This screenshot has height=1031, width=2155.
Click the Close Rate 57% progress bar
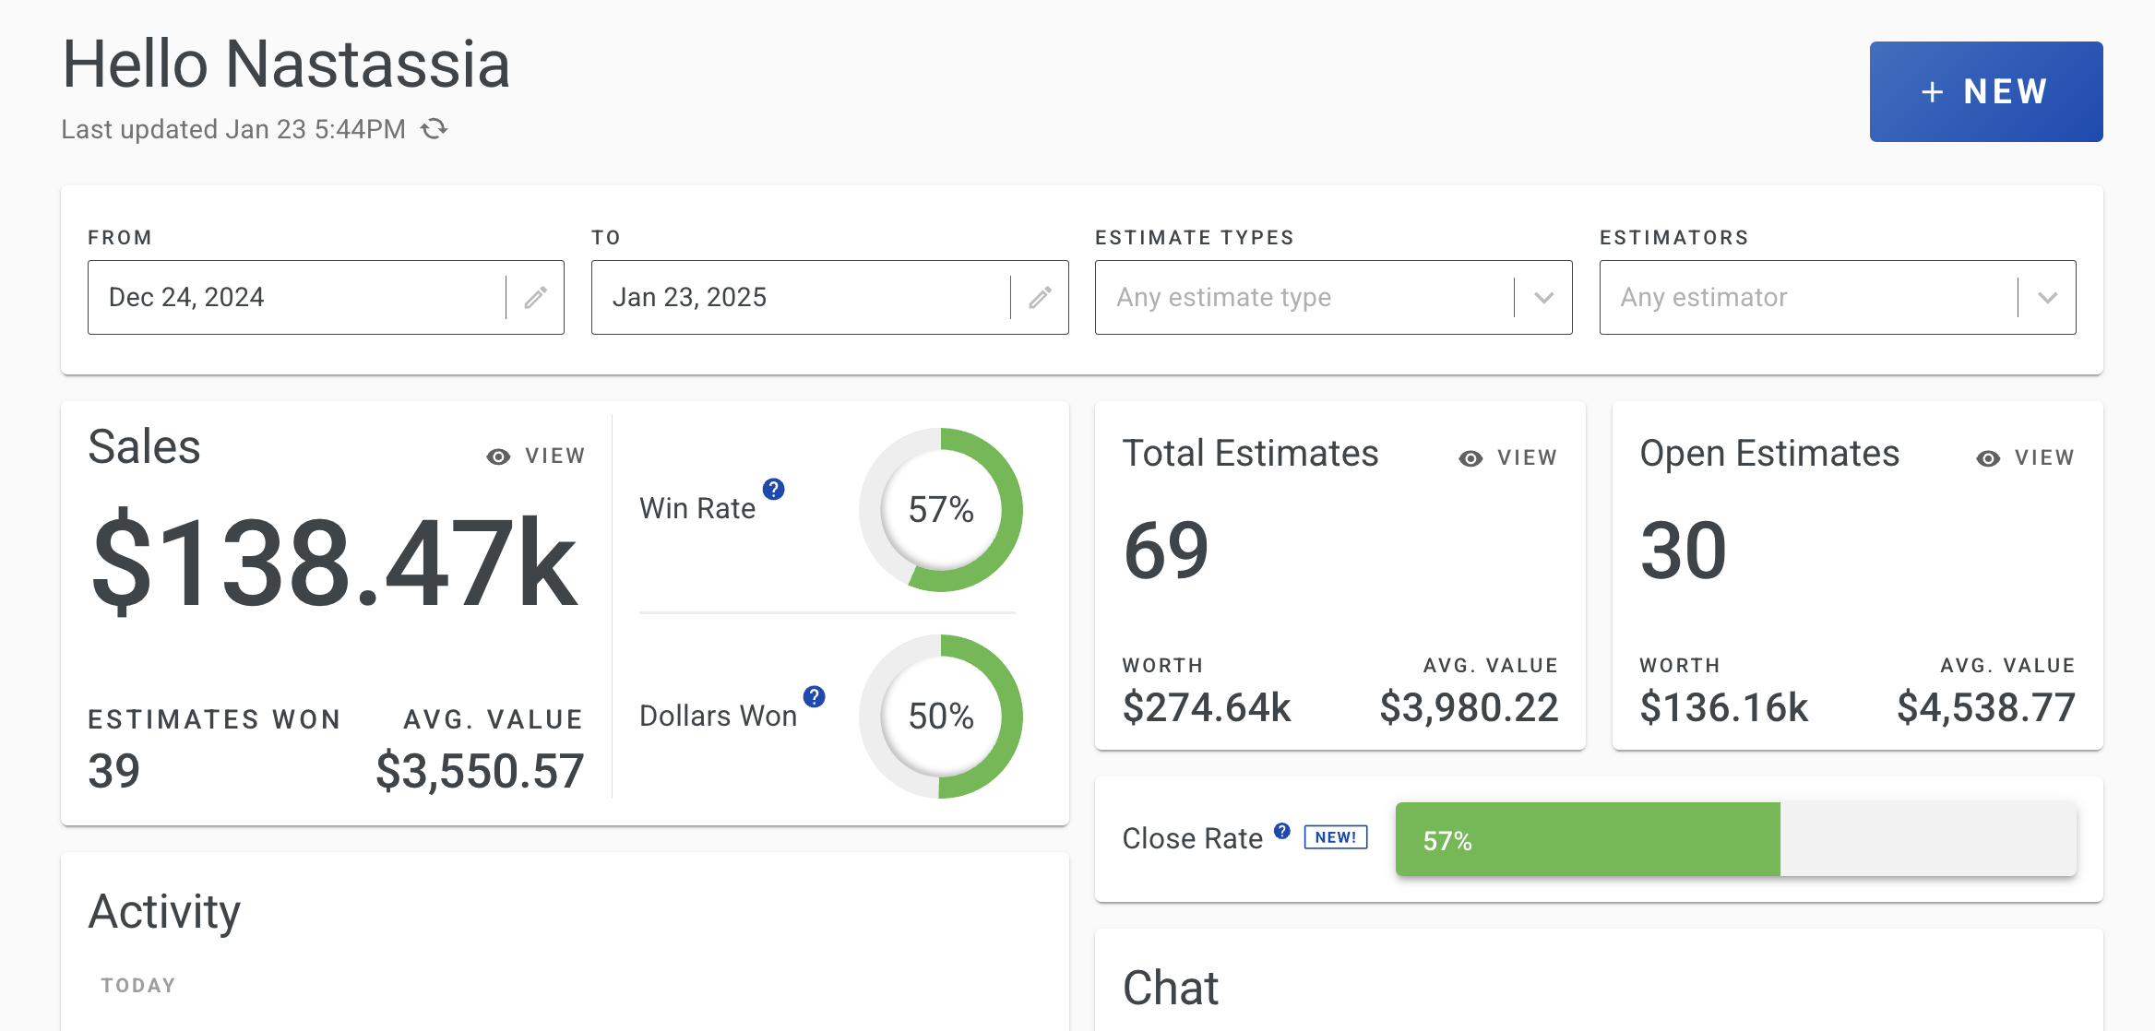coord(1736,839)
